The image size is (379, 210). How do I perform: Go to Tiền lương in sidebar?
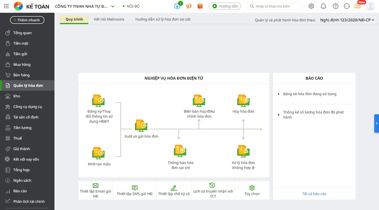[27, 128]
